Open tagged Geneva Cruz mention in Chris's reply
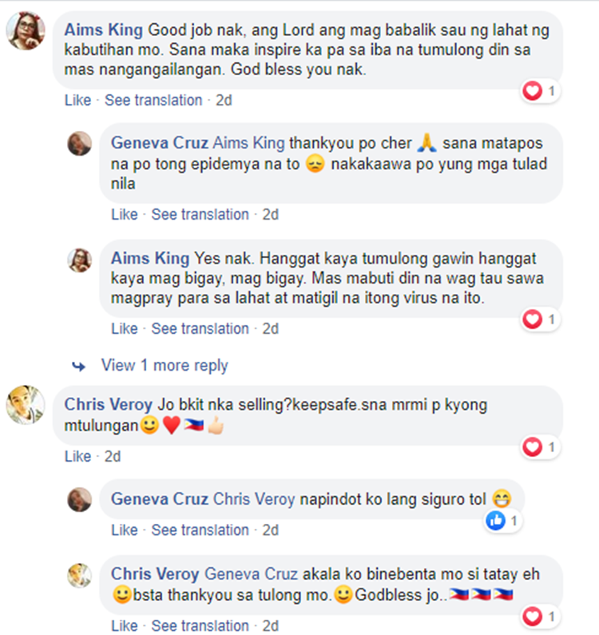Screen dimensions: 599x635 (251, 573)
